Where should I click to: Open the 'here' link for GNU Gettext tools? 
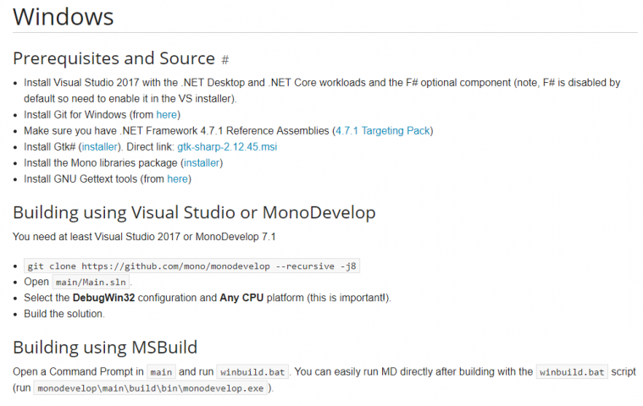(178, 178)
